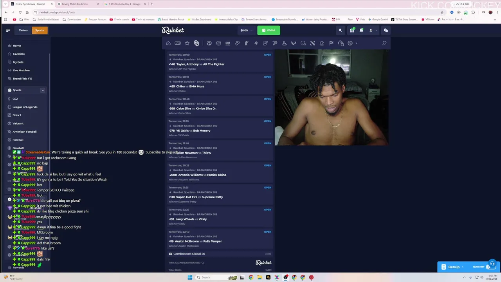The height and width of the screenshot is (282, 501).
Task: Open Live Matches in the sidebar
Action: point(21,70)
